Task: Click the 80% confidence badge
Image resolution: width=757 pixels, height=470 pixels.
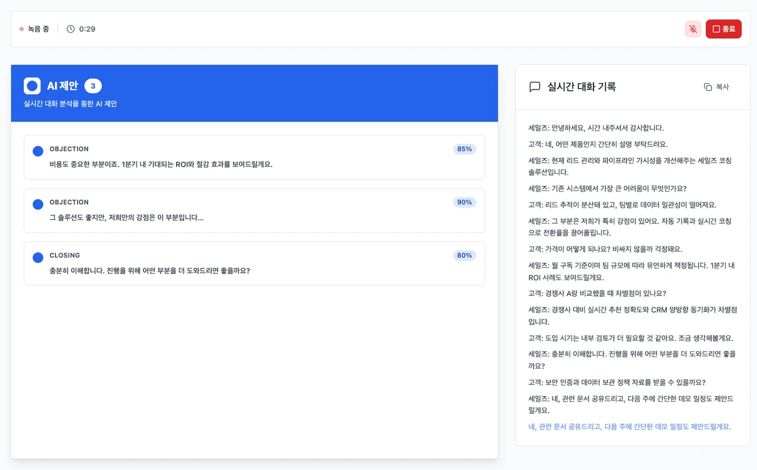Action: pyautogui.click(x=465, y=255)
